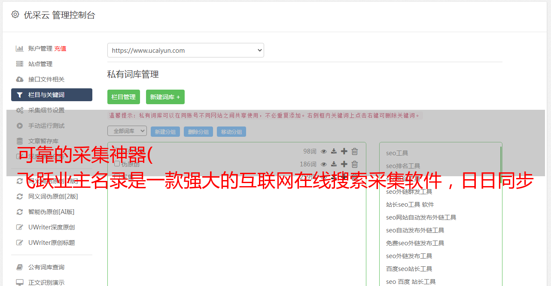Select keyword seo自动发布外链工具
This screenshot has width=551, height=286.
pos(415,230)
